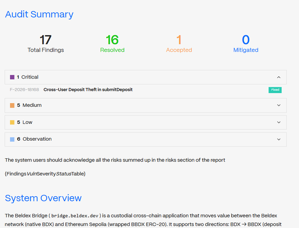Click the "5 Low" row label

click(25, 122)
